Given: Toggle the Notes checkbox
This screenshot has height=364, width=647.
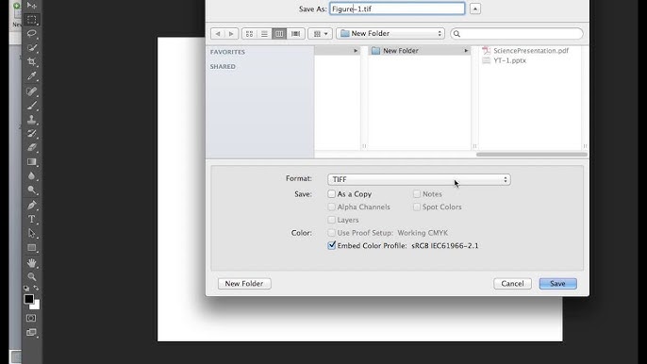Looking at the screenshot, I should tap(417, 193).
